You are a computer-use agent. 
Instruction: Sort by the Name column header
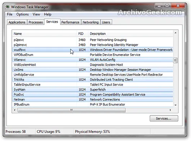[x=44, y=34]
